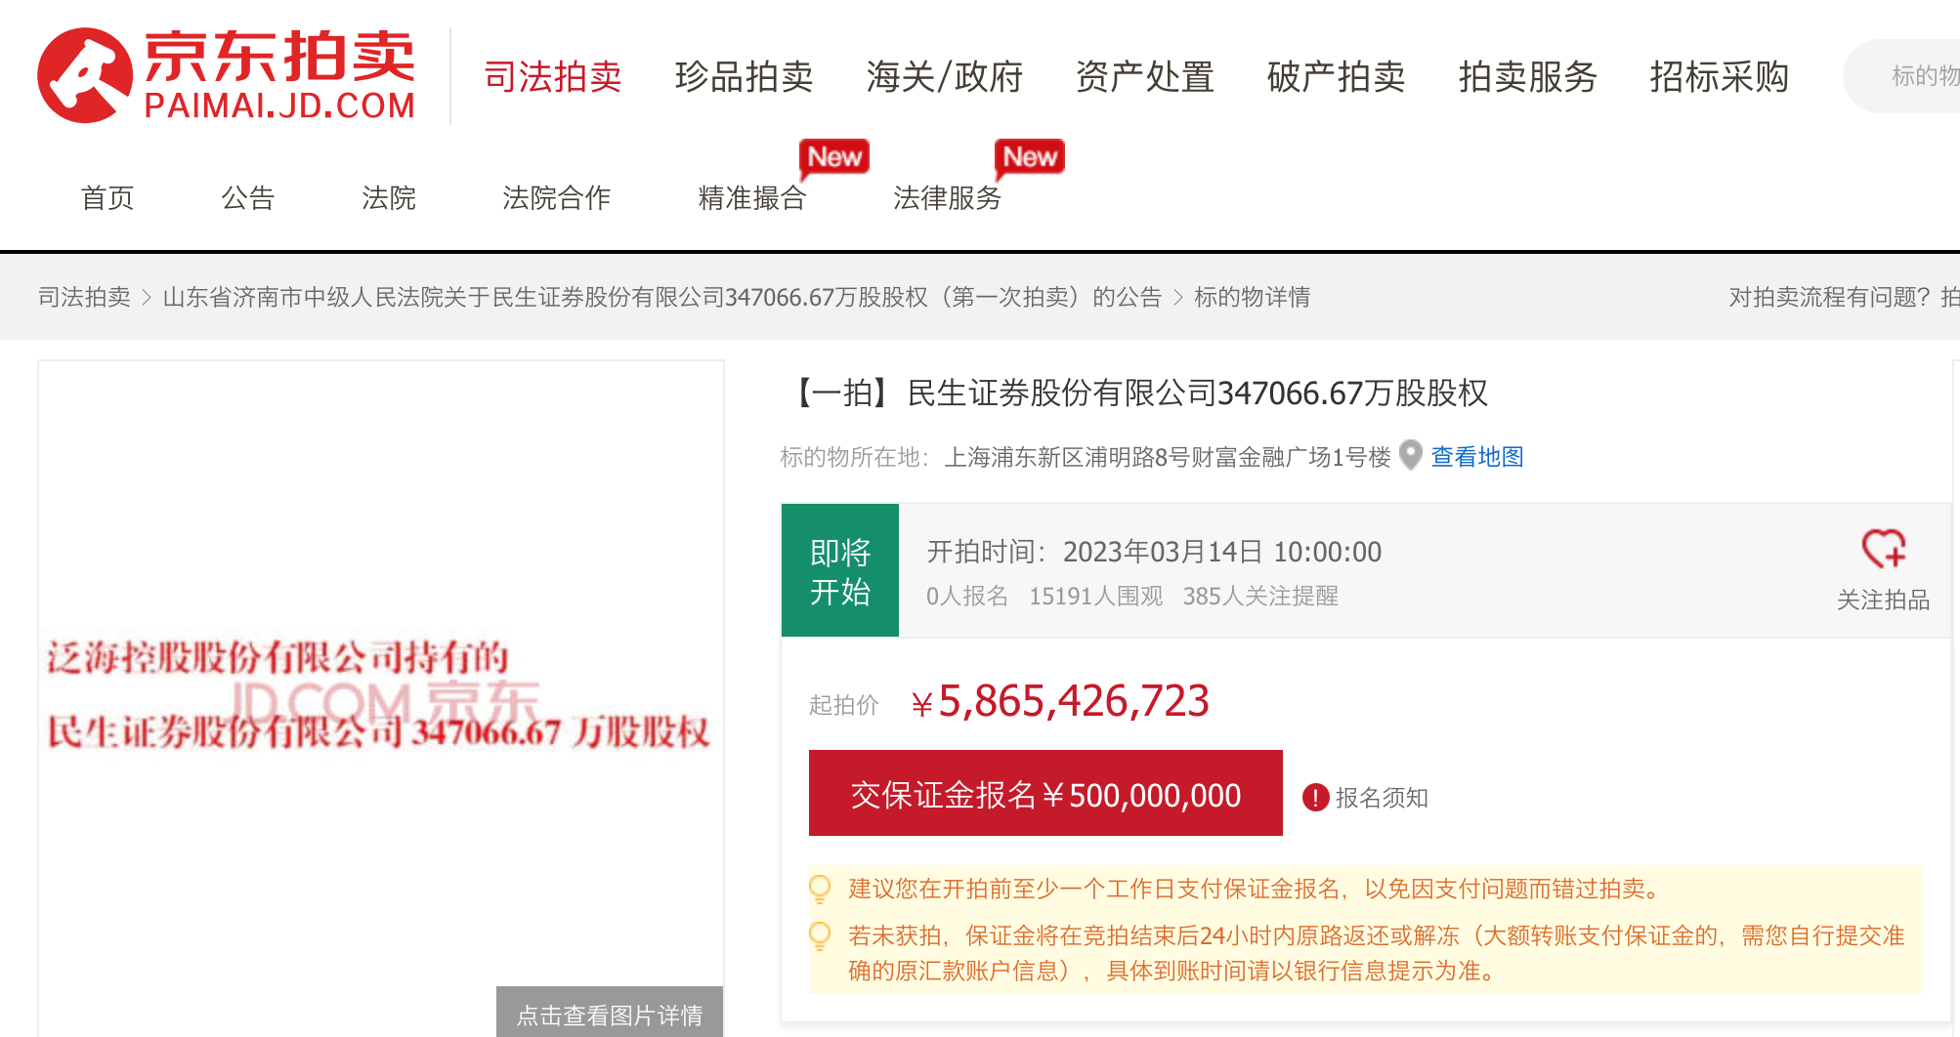The width and height of the screenshot is (1960, 1037).
Task: Click the 385人关注提醒 count
Action: [1260, 596]
